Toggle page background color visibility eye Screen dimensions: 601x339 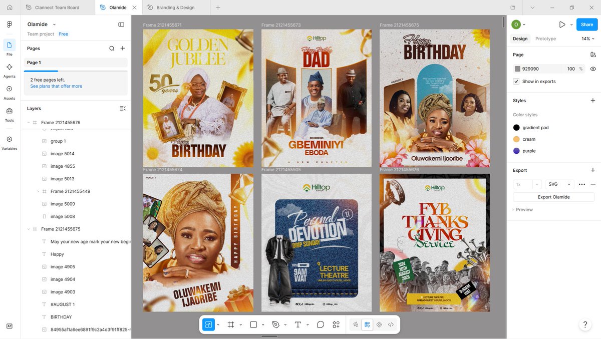(593, 69)
